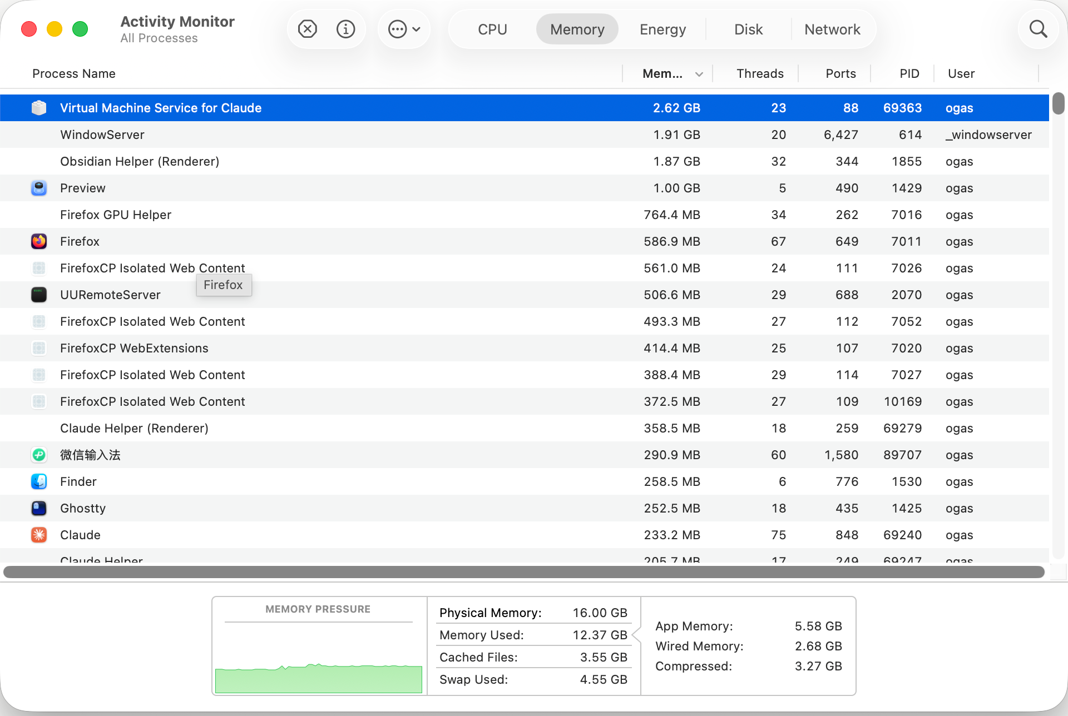This screenshot has height=716, width=1068.
Task: Open the ellipsis More actions dropdown
Action: (404, 29)
